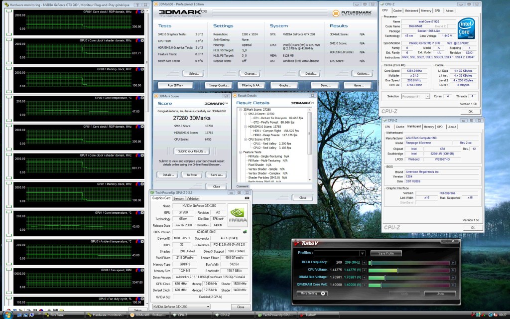Collapse the HDR/SM3.0 Score tree node
Image resolution: width=510 pixels, height=319 pixels.
tap(245, 127)
